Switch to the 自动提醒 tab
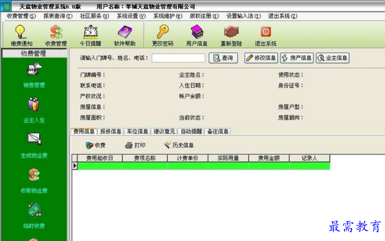This screenshot has width=385, height=241. click(191, 131)
